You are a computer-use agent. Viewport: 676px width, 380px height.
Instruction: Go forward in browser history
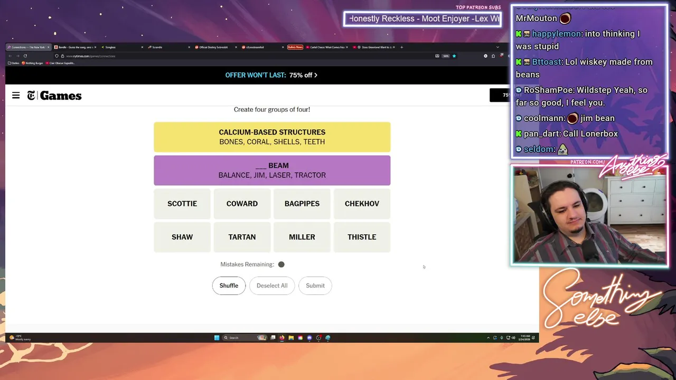[17, 56]
